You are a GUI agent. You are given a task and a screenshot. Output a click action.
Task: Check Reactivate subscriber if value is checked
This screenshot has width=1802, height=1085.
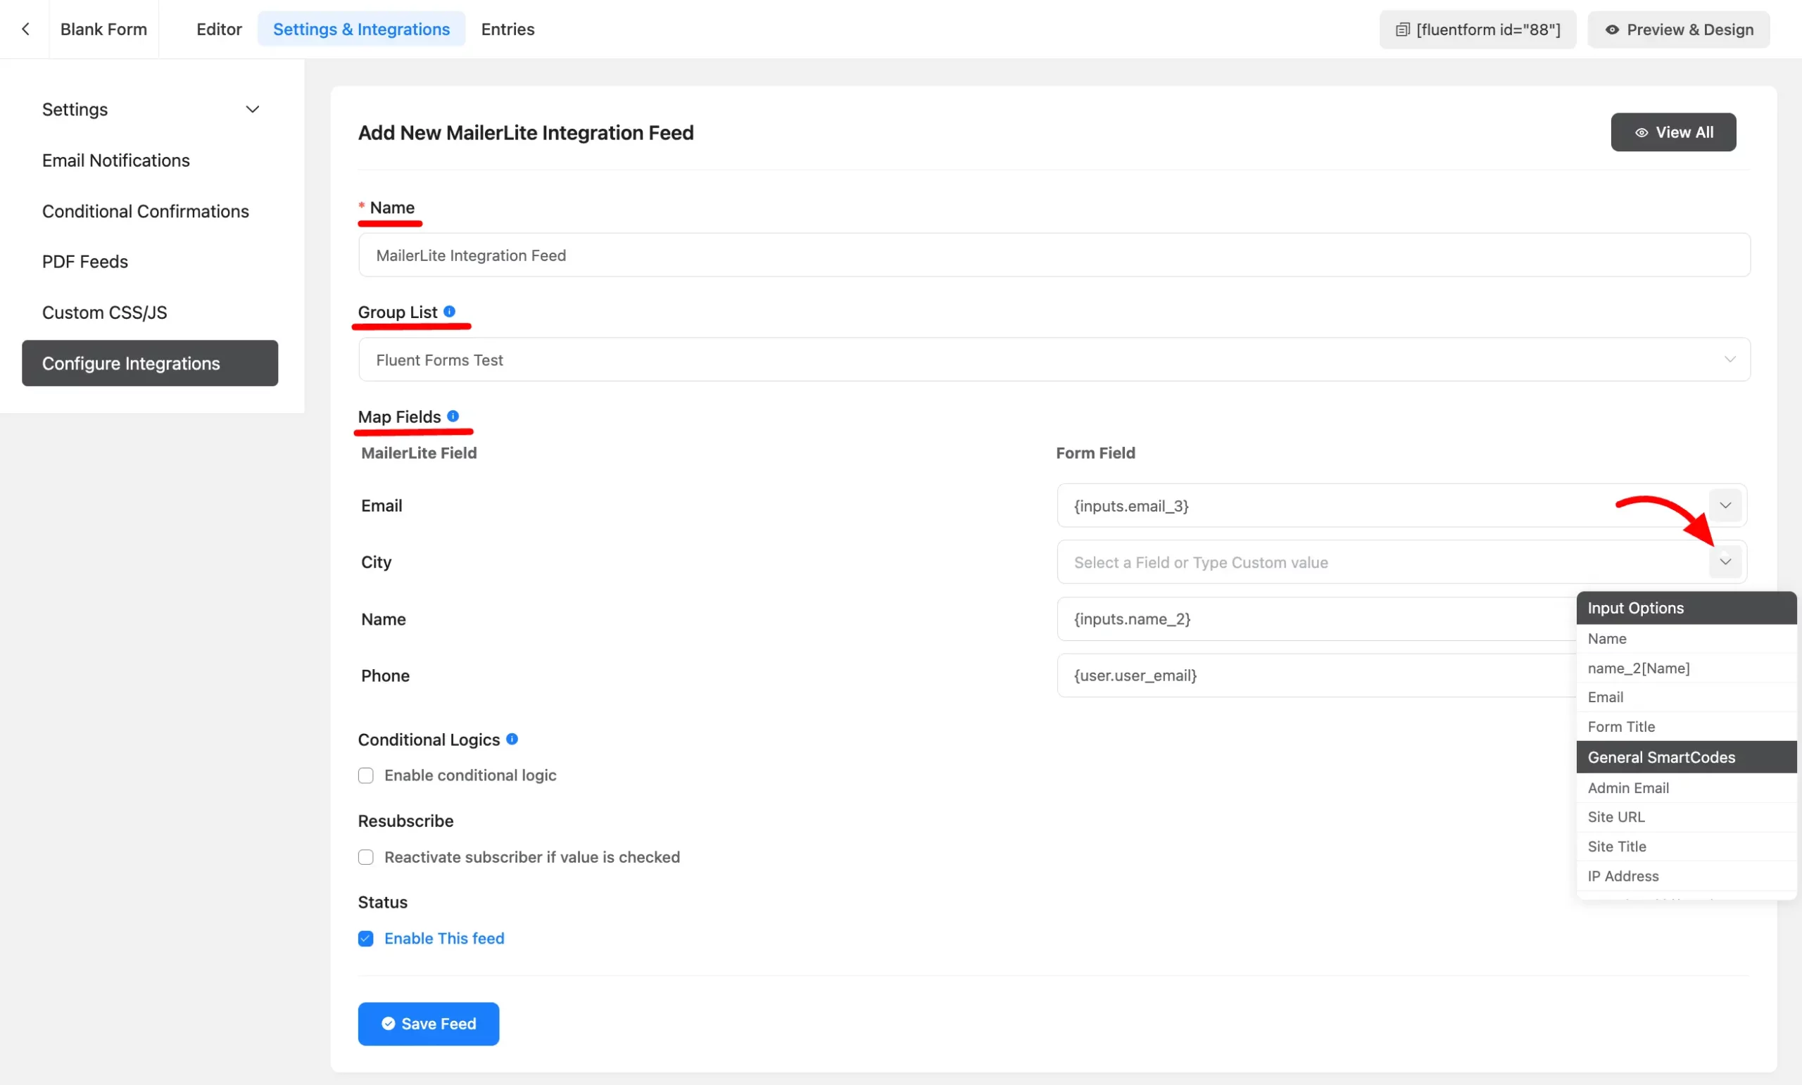(x=365, y=857)
